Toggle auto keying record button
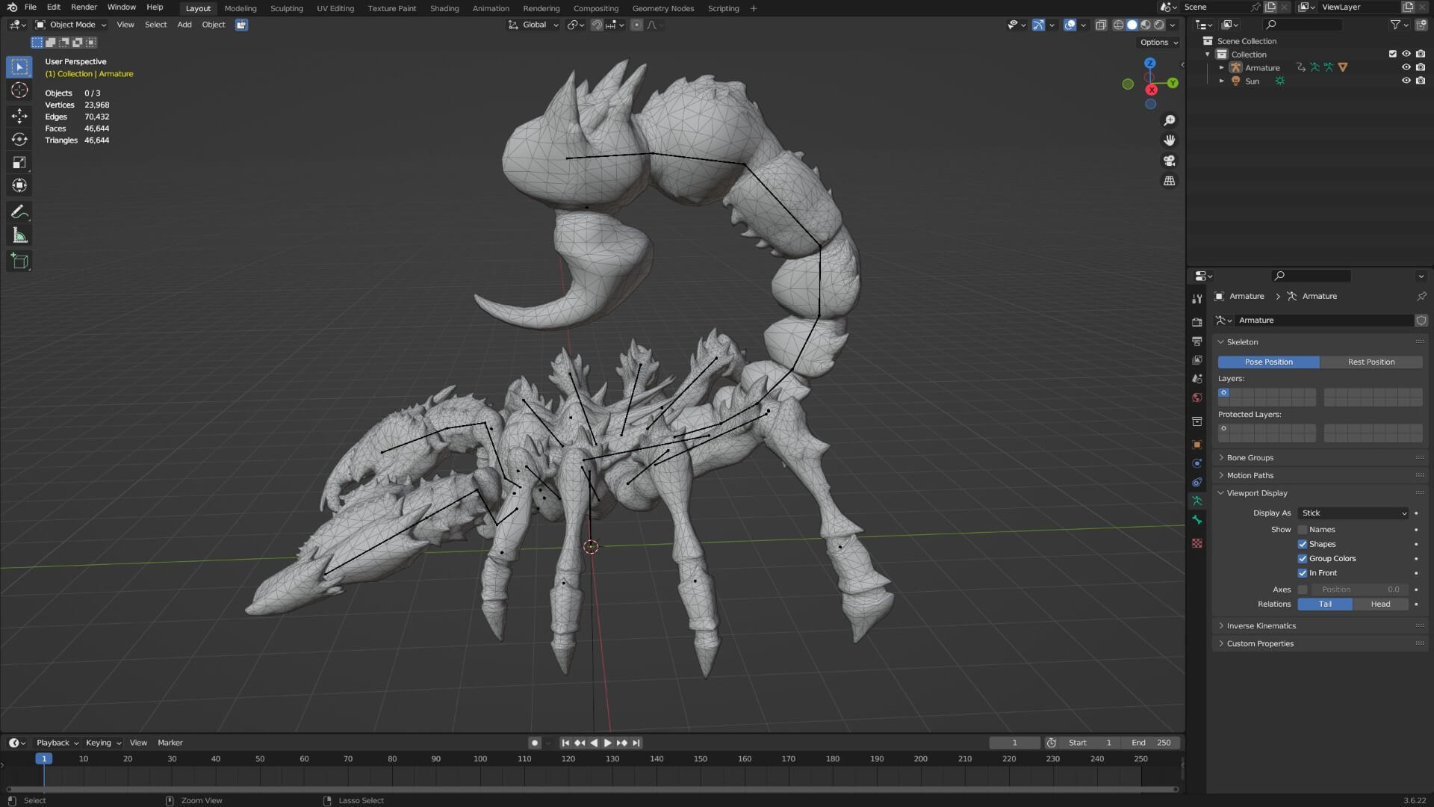The width and height of the screenshot is (1434, 807). pyautogui.click(x=534, y=743)
